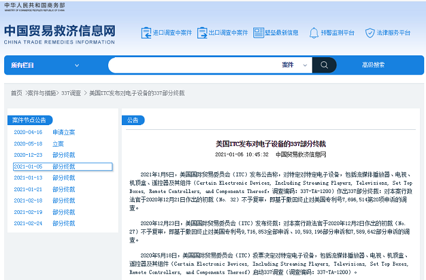Open the 案件 search type dropdown
Screen dimensions: 426x280
click(x=294, y=65)
